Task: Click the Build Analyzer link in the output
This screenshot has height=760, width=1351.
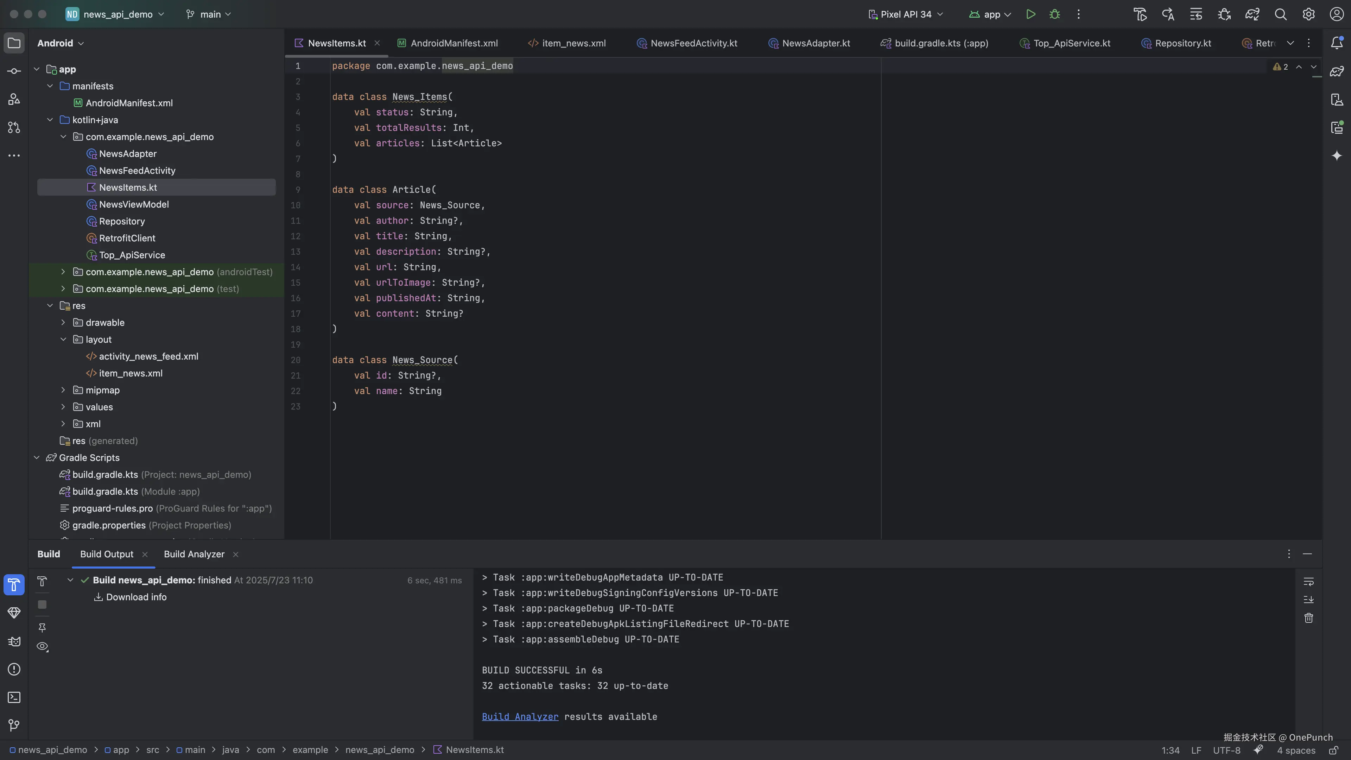Action: [x=520, y=717]
